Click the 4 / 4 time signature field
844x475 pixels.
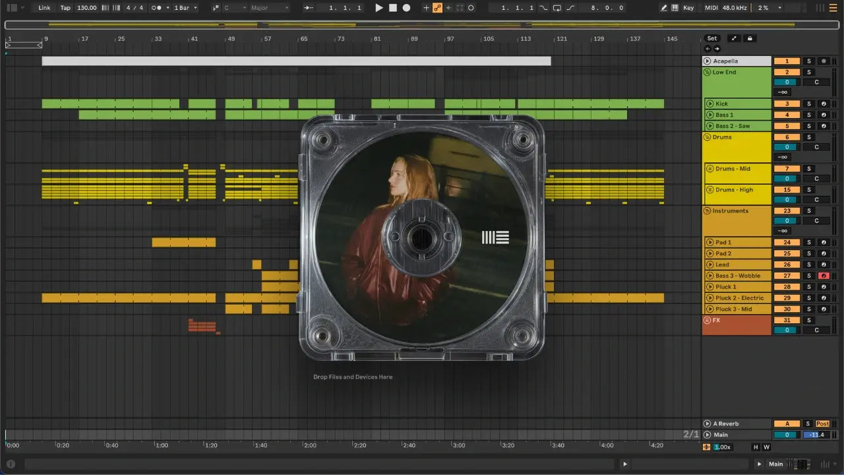pos(135,8)
